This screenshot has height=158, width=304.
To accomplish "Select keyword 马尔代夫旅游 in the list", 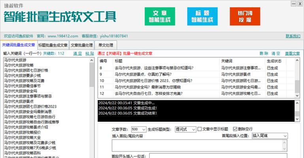I will point(15,60).
